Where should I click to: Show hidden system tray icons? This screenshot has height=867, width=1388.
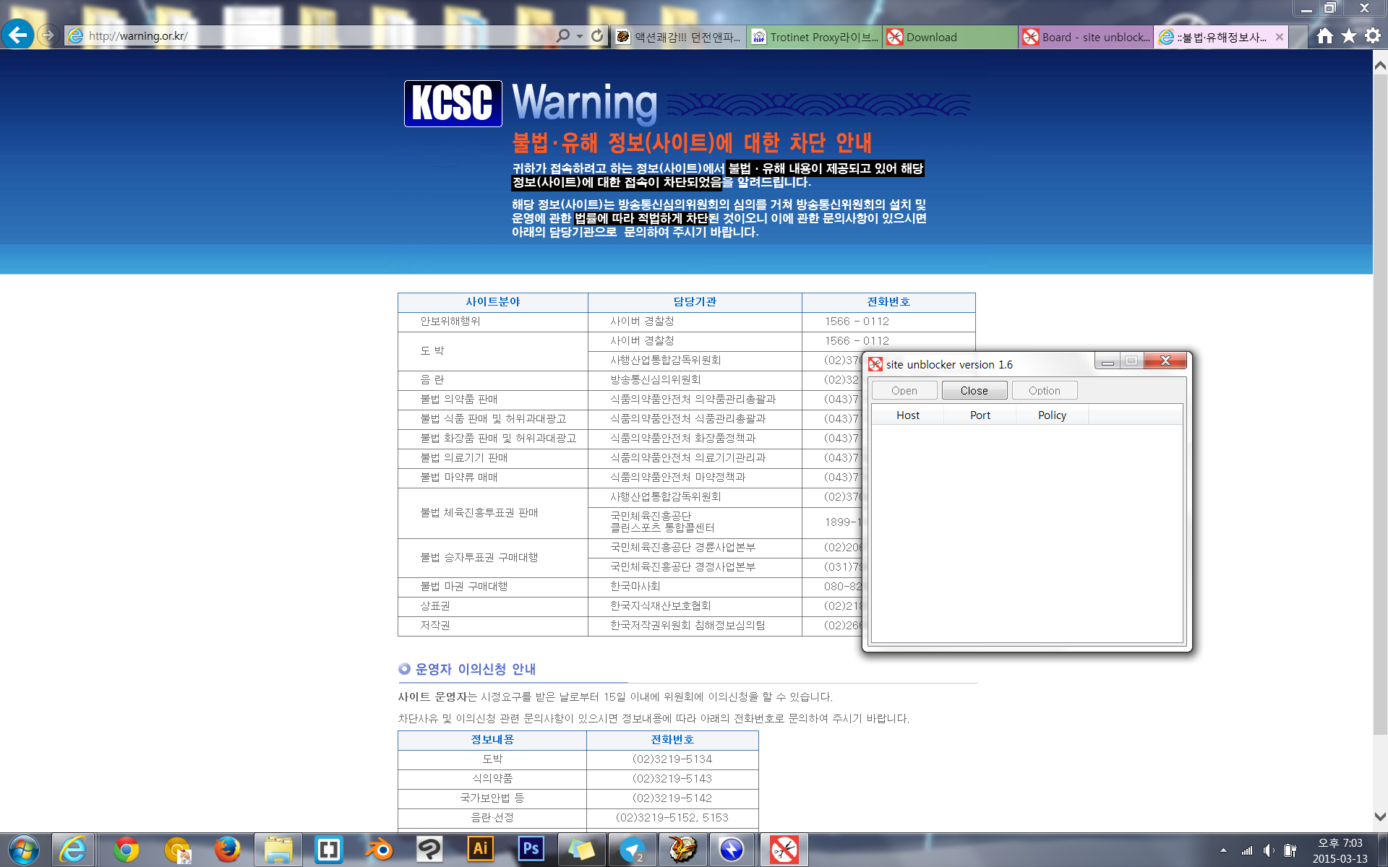click(x=1223, y=850)
